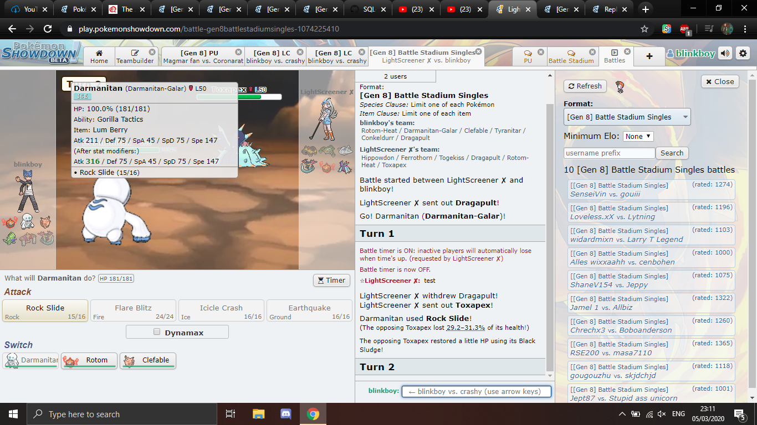Open Chrome three-dot menu

click(x=745, y=29)
